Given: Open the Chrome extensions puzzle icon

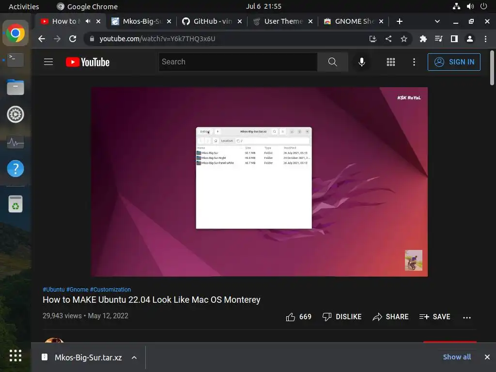Looking at the screenshot, I should coord(423,39).
